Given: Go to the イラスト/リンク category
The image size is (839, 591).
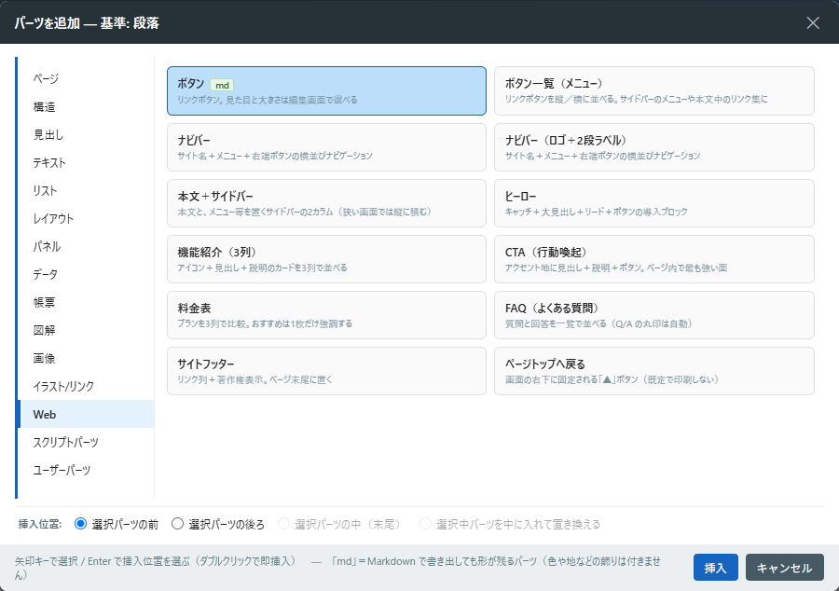Looking at the screenshot, I should (x=87, y=386).
